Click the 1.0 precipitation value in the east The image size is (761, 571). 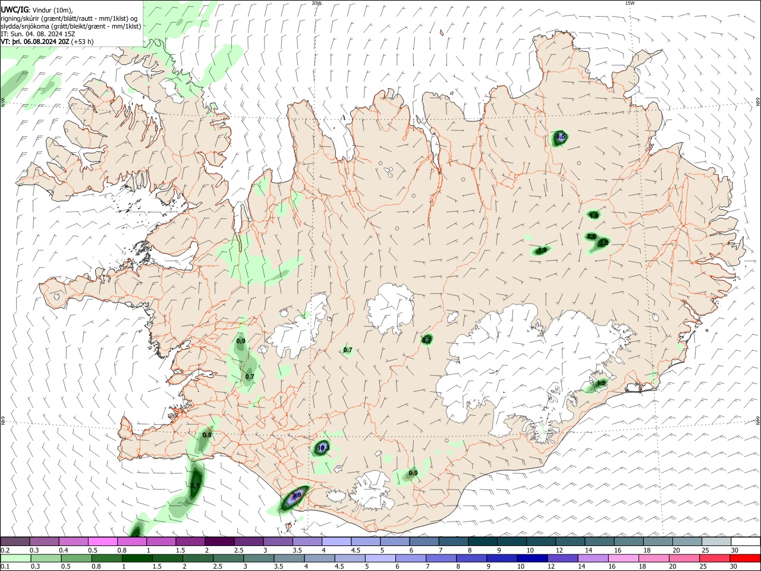pyautogui.click(x=593, y=215)
